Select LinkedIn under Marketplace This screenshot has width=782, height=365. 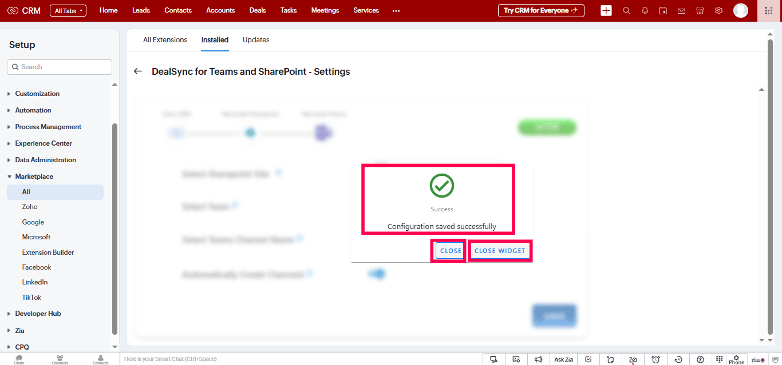pos(35,282)
